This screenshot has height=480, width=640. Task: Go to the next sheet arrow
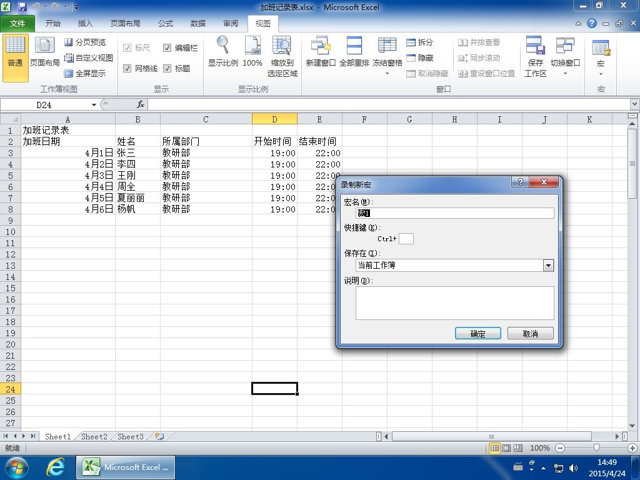click(24, 436)
